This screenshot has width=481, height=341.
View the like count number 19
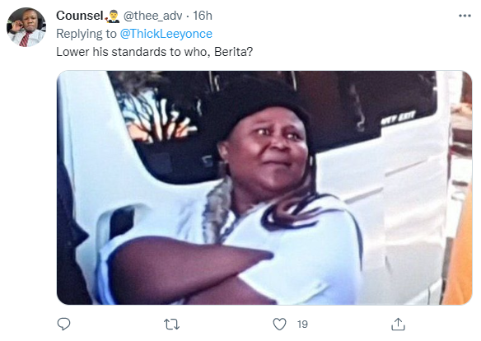click(x=302, y=325)
